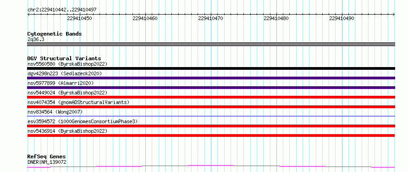Screen dimensions: 408x172
Task: Open the DGV Structural Variants track title
Action: 64,58
